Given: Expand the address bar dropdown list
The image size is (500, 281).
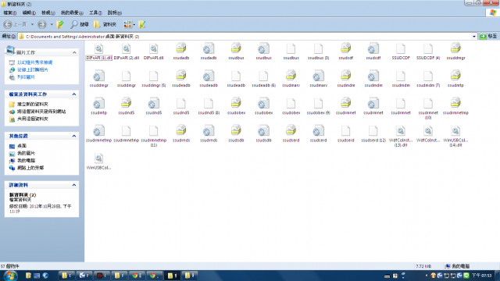Looking at the screenshot, I should coord(474,37).
